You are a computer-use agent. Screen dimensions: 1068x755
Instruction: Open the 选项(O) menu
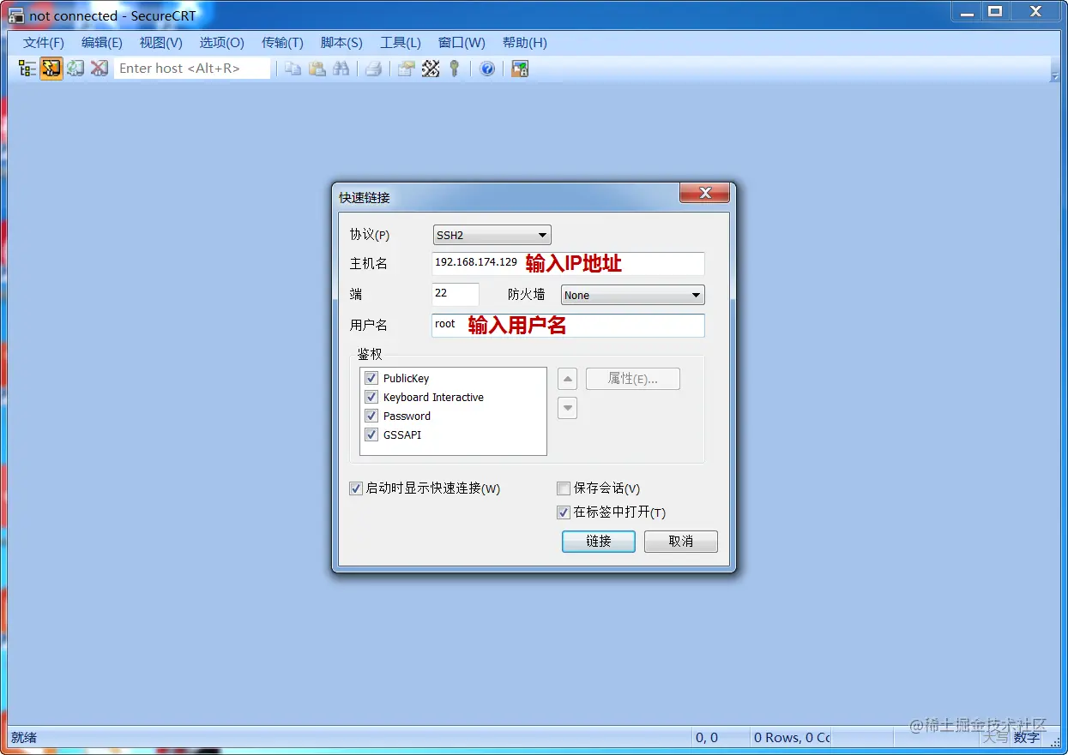(x=222, y=43)
